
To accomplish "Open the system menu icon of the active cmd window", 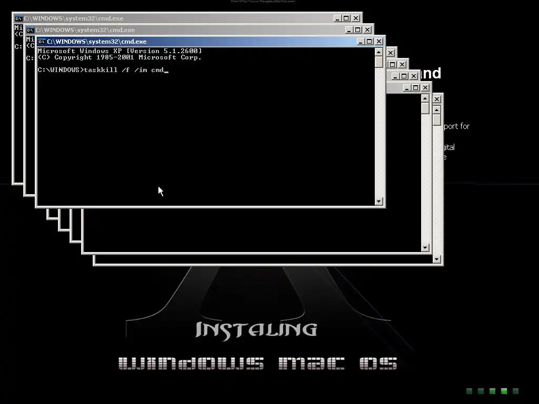I will click(42, 42).
